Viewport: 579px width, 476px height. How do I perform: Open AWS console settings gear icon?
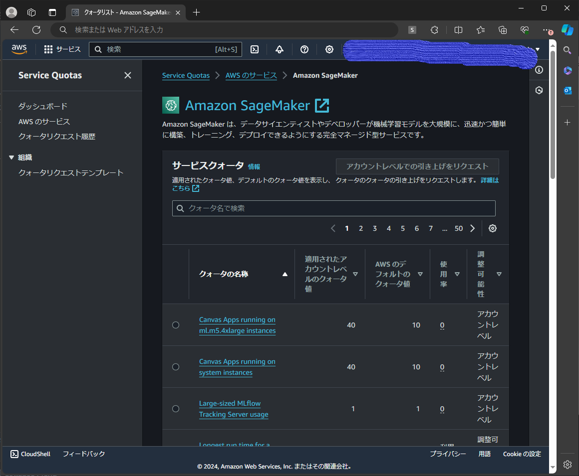pyautogui.click(x=329, y=49)
